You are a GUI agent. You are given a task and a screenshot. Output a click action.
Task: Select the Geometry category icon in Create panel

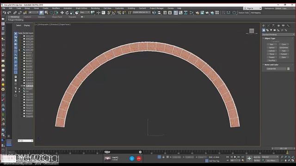(264, 30)
